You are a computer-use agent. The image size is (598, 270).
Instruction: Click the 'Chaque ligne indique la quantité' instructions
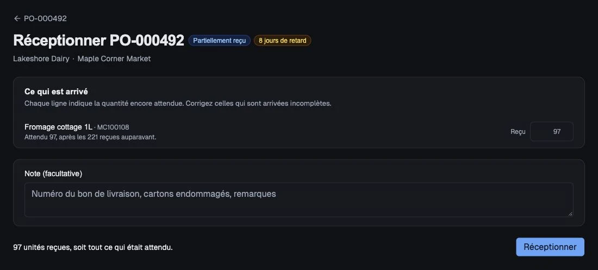pos(178,104)
